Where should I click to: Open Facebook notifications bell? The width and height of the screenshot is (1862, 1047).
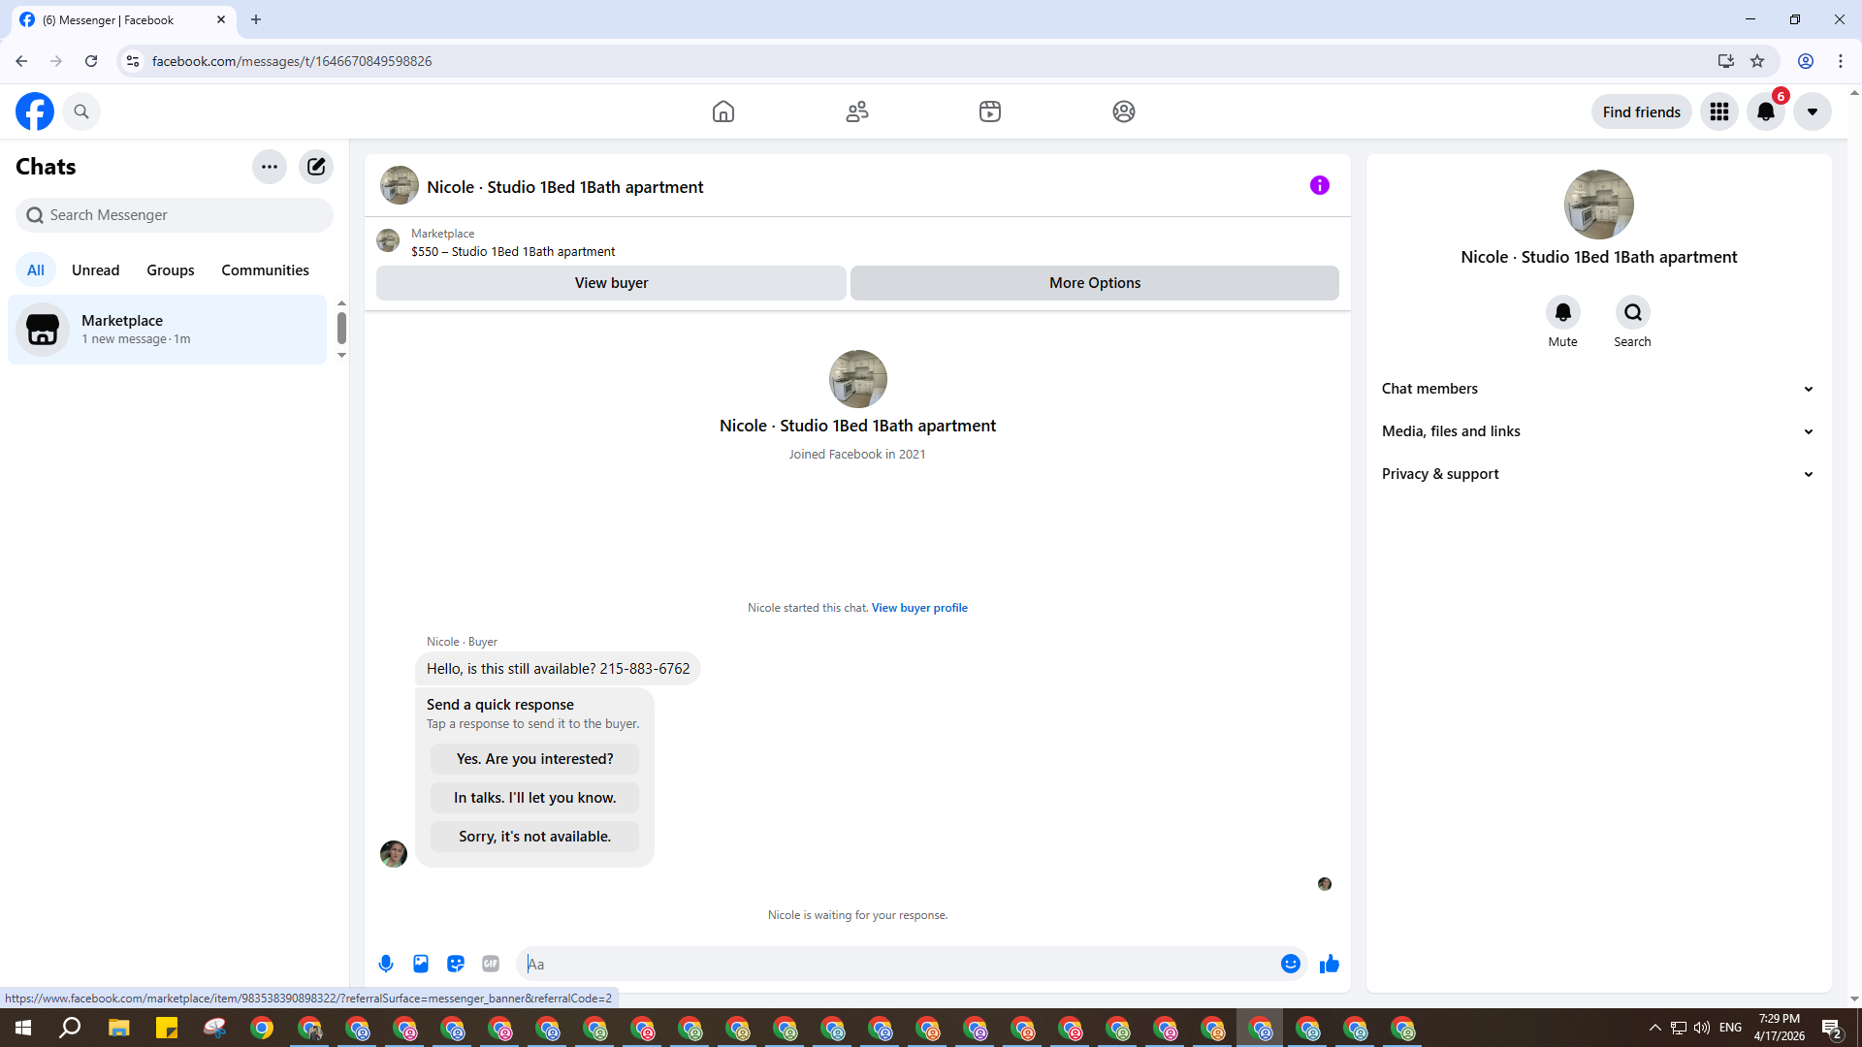(1765, 111)
